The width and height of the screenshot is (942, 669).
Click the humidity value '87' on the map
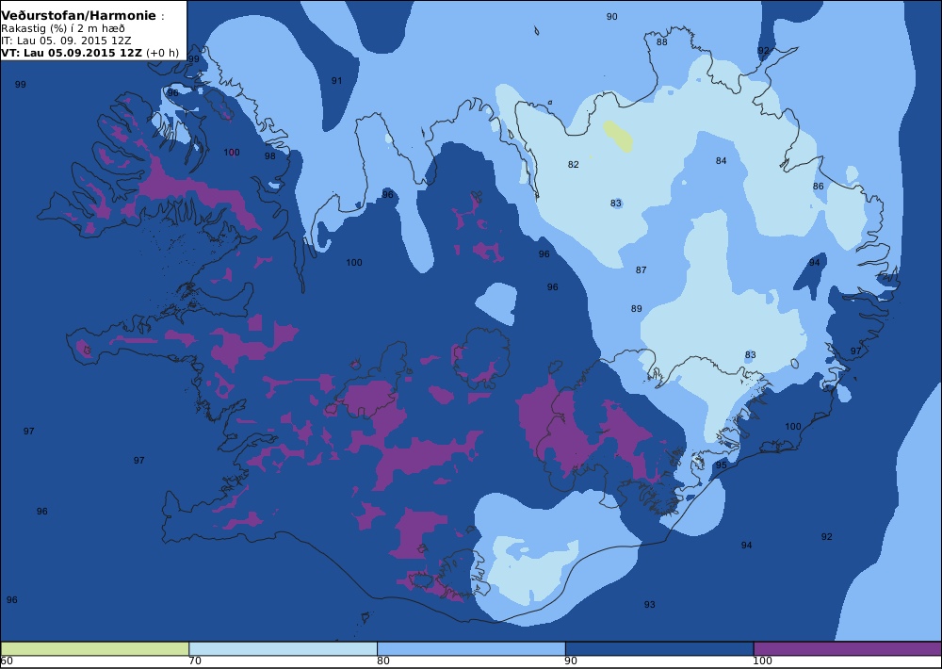tap(641, 270)
